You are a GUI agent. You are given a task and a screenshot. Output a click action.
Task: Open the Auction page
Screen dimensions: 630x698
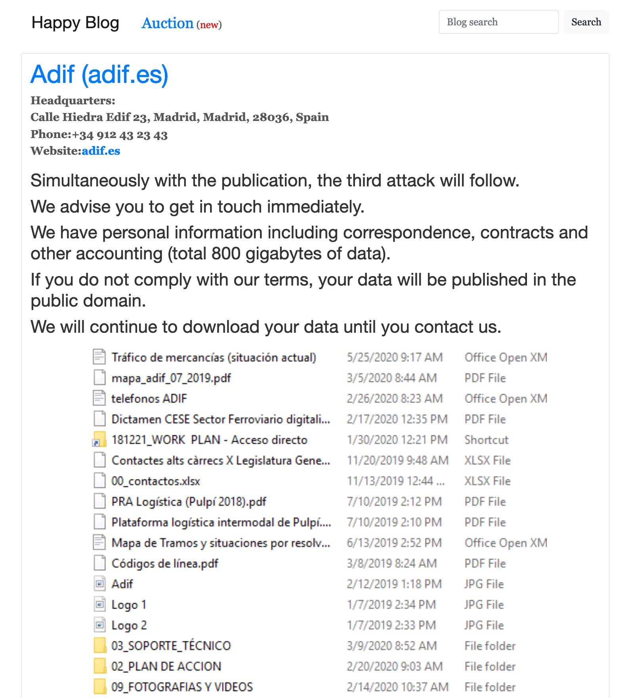tap(168, 23)
